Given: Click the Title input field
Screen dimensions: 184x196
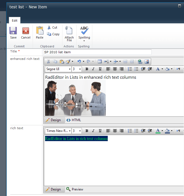Looking at the screenshot, I should (98, 52).
